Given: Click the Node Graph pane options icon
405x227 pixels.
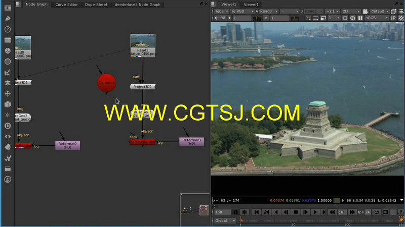Looking at the screenshot, I should pyautogui.click(x=18, y=4).
